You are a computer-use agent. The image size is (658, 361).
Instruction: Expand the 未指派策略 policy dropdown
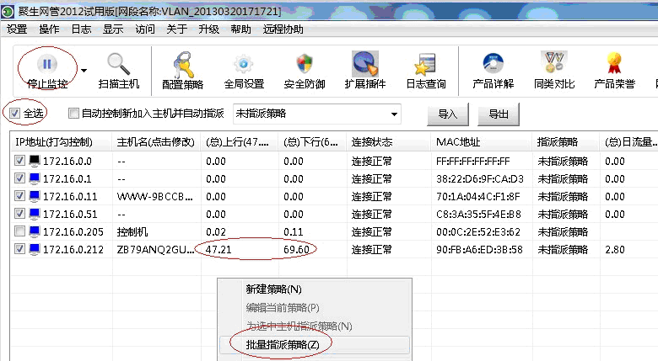coord(394,114)
